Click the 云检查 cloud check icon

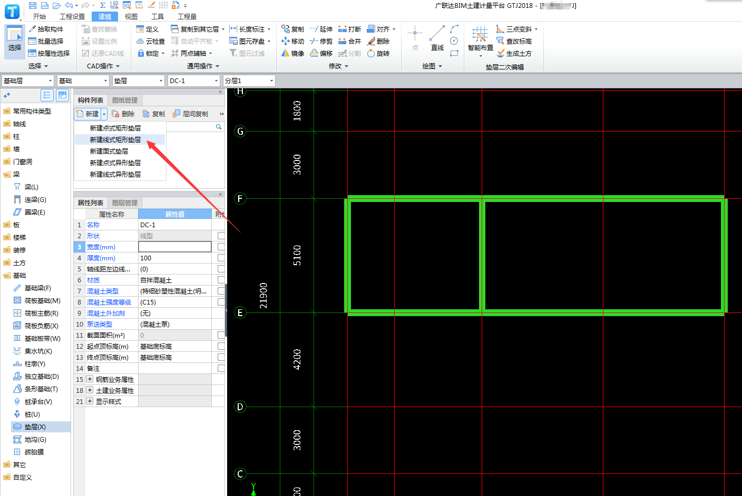coord(151,41)
